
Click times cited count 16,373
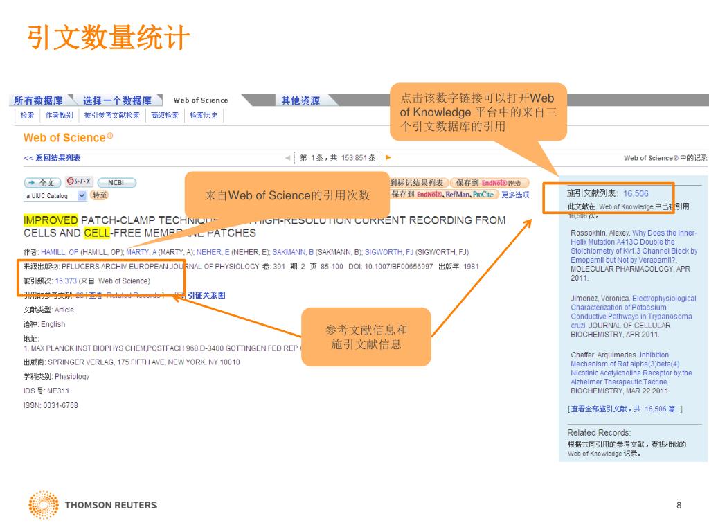point(66,281)
